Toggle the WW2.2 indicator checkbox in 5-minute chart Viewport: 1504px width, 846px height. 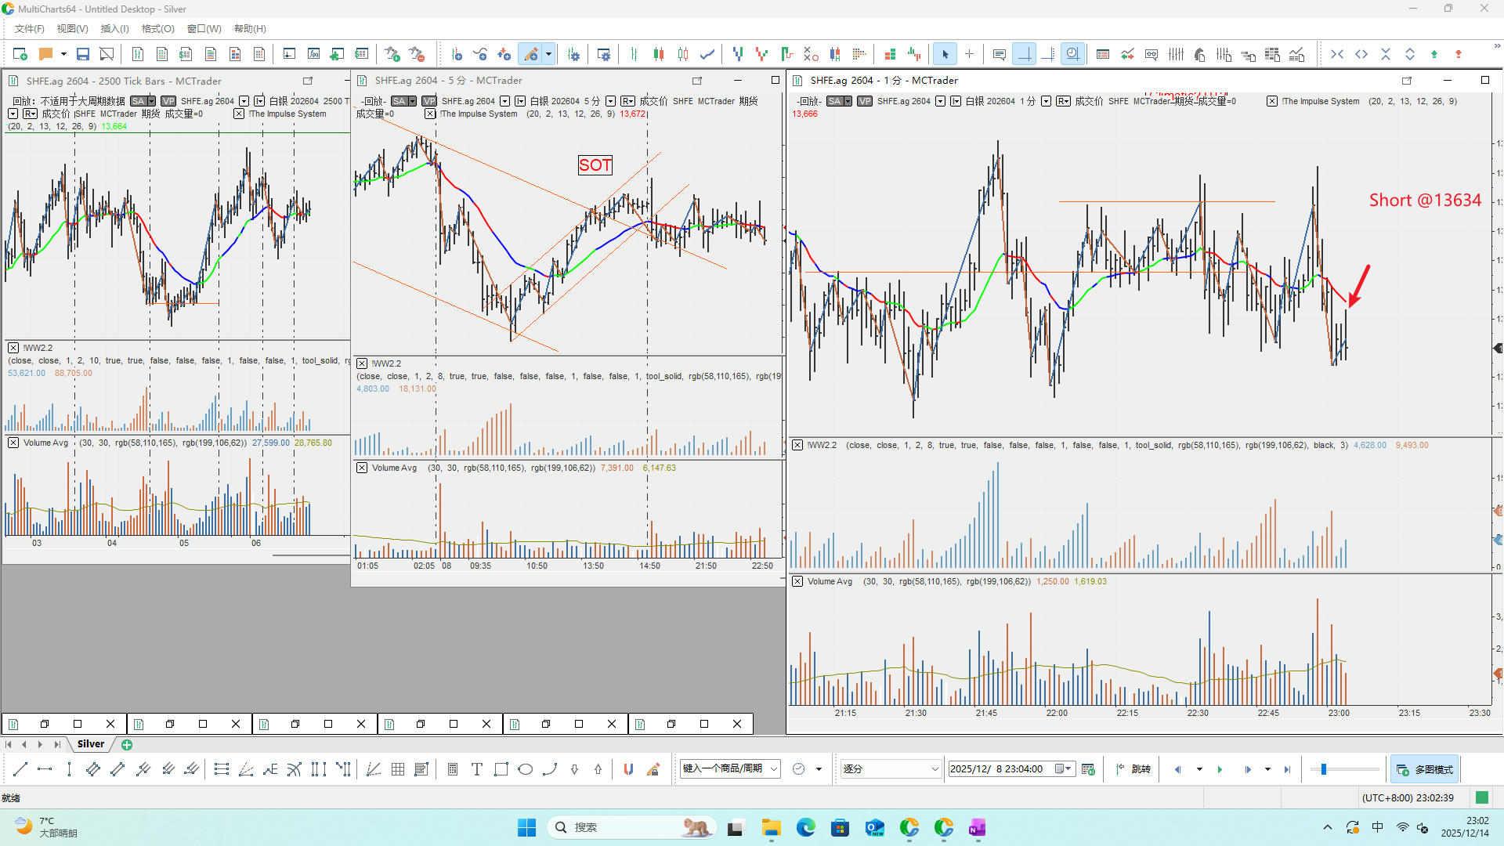coord(362,363)
